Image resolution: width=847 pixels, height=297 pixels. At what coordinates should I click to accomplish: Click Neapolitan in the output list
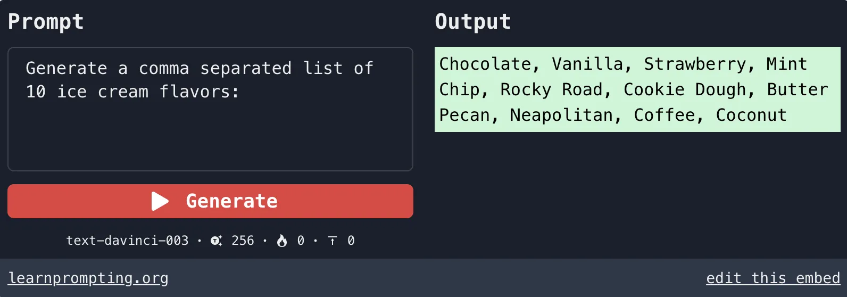coord(561,115)
